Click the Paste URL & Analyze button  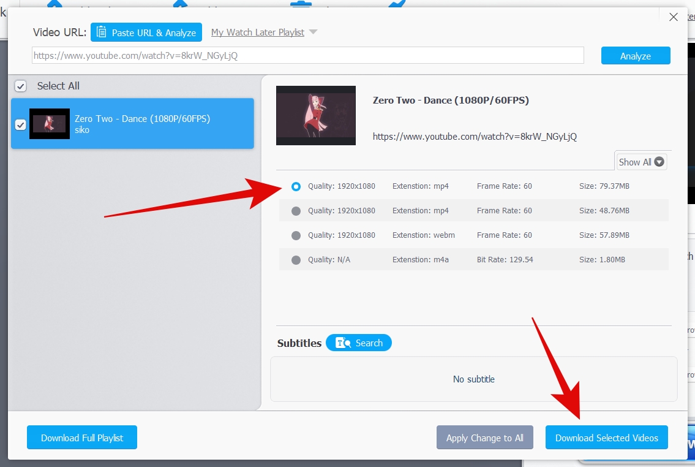tap(146, 32)
